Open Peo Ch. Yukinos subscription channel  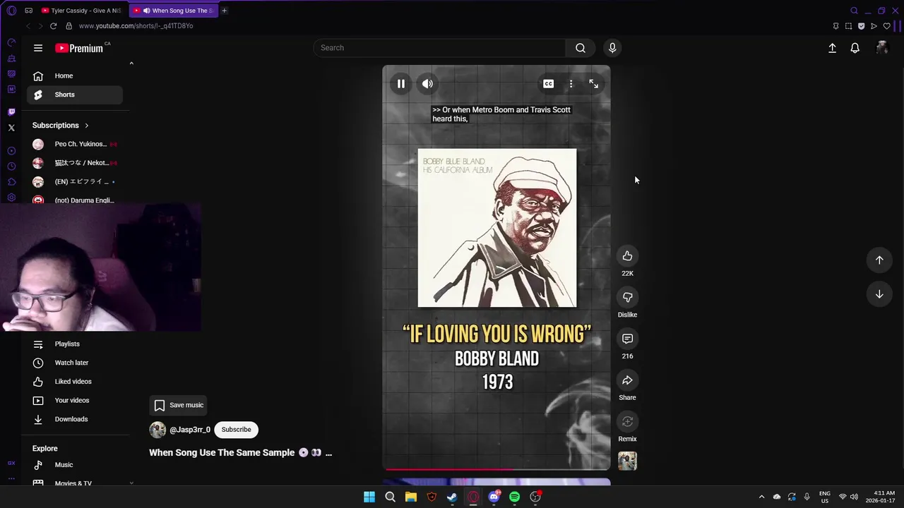(x=75, y=144)
